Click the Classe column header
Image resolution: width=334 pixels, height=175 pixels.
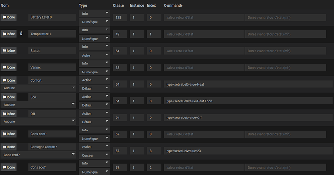coord(119,5)
